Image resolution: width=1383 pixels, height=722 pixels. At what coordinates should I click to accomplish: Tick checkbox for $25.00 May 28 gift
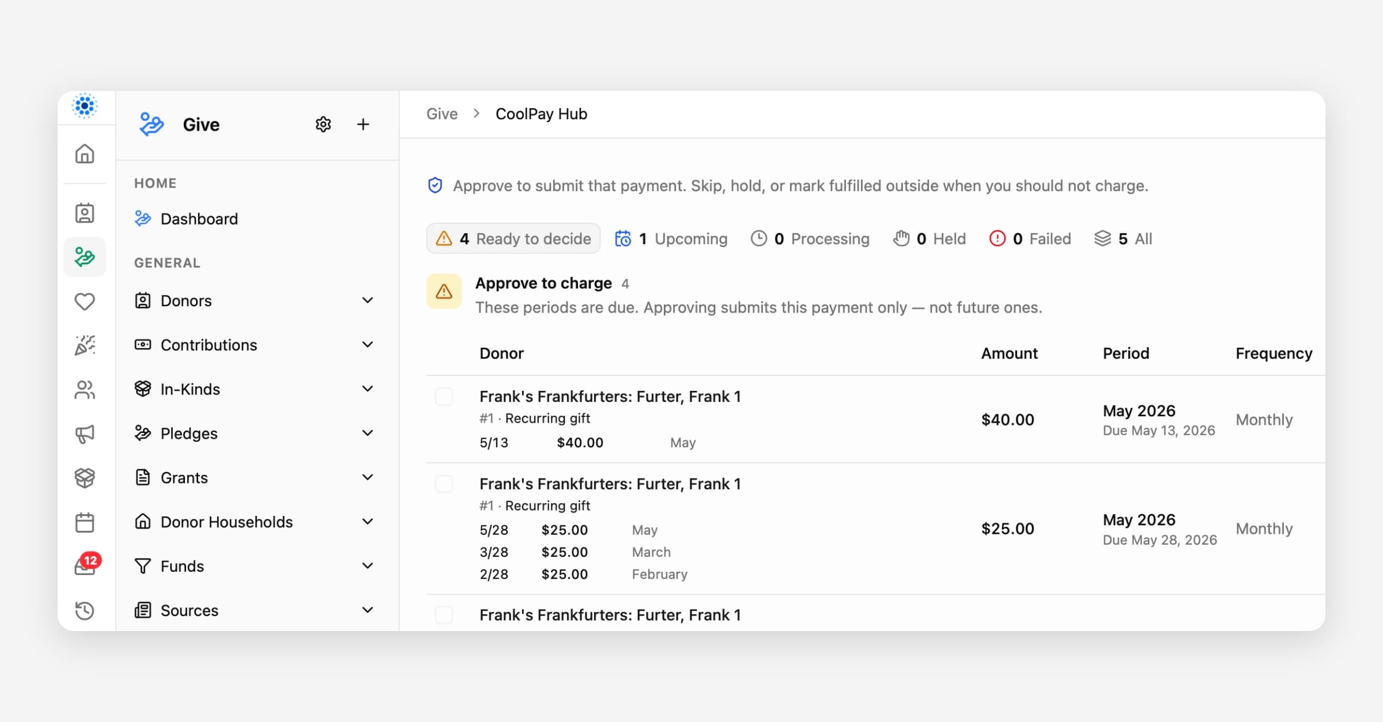(x=444, y=484)
